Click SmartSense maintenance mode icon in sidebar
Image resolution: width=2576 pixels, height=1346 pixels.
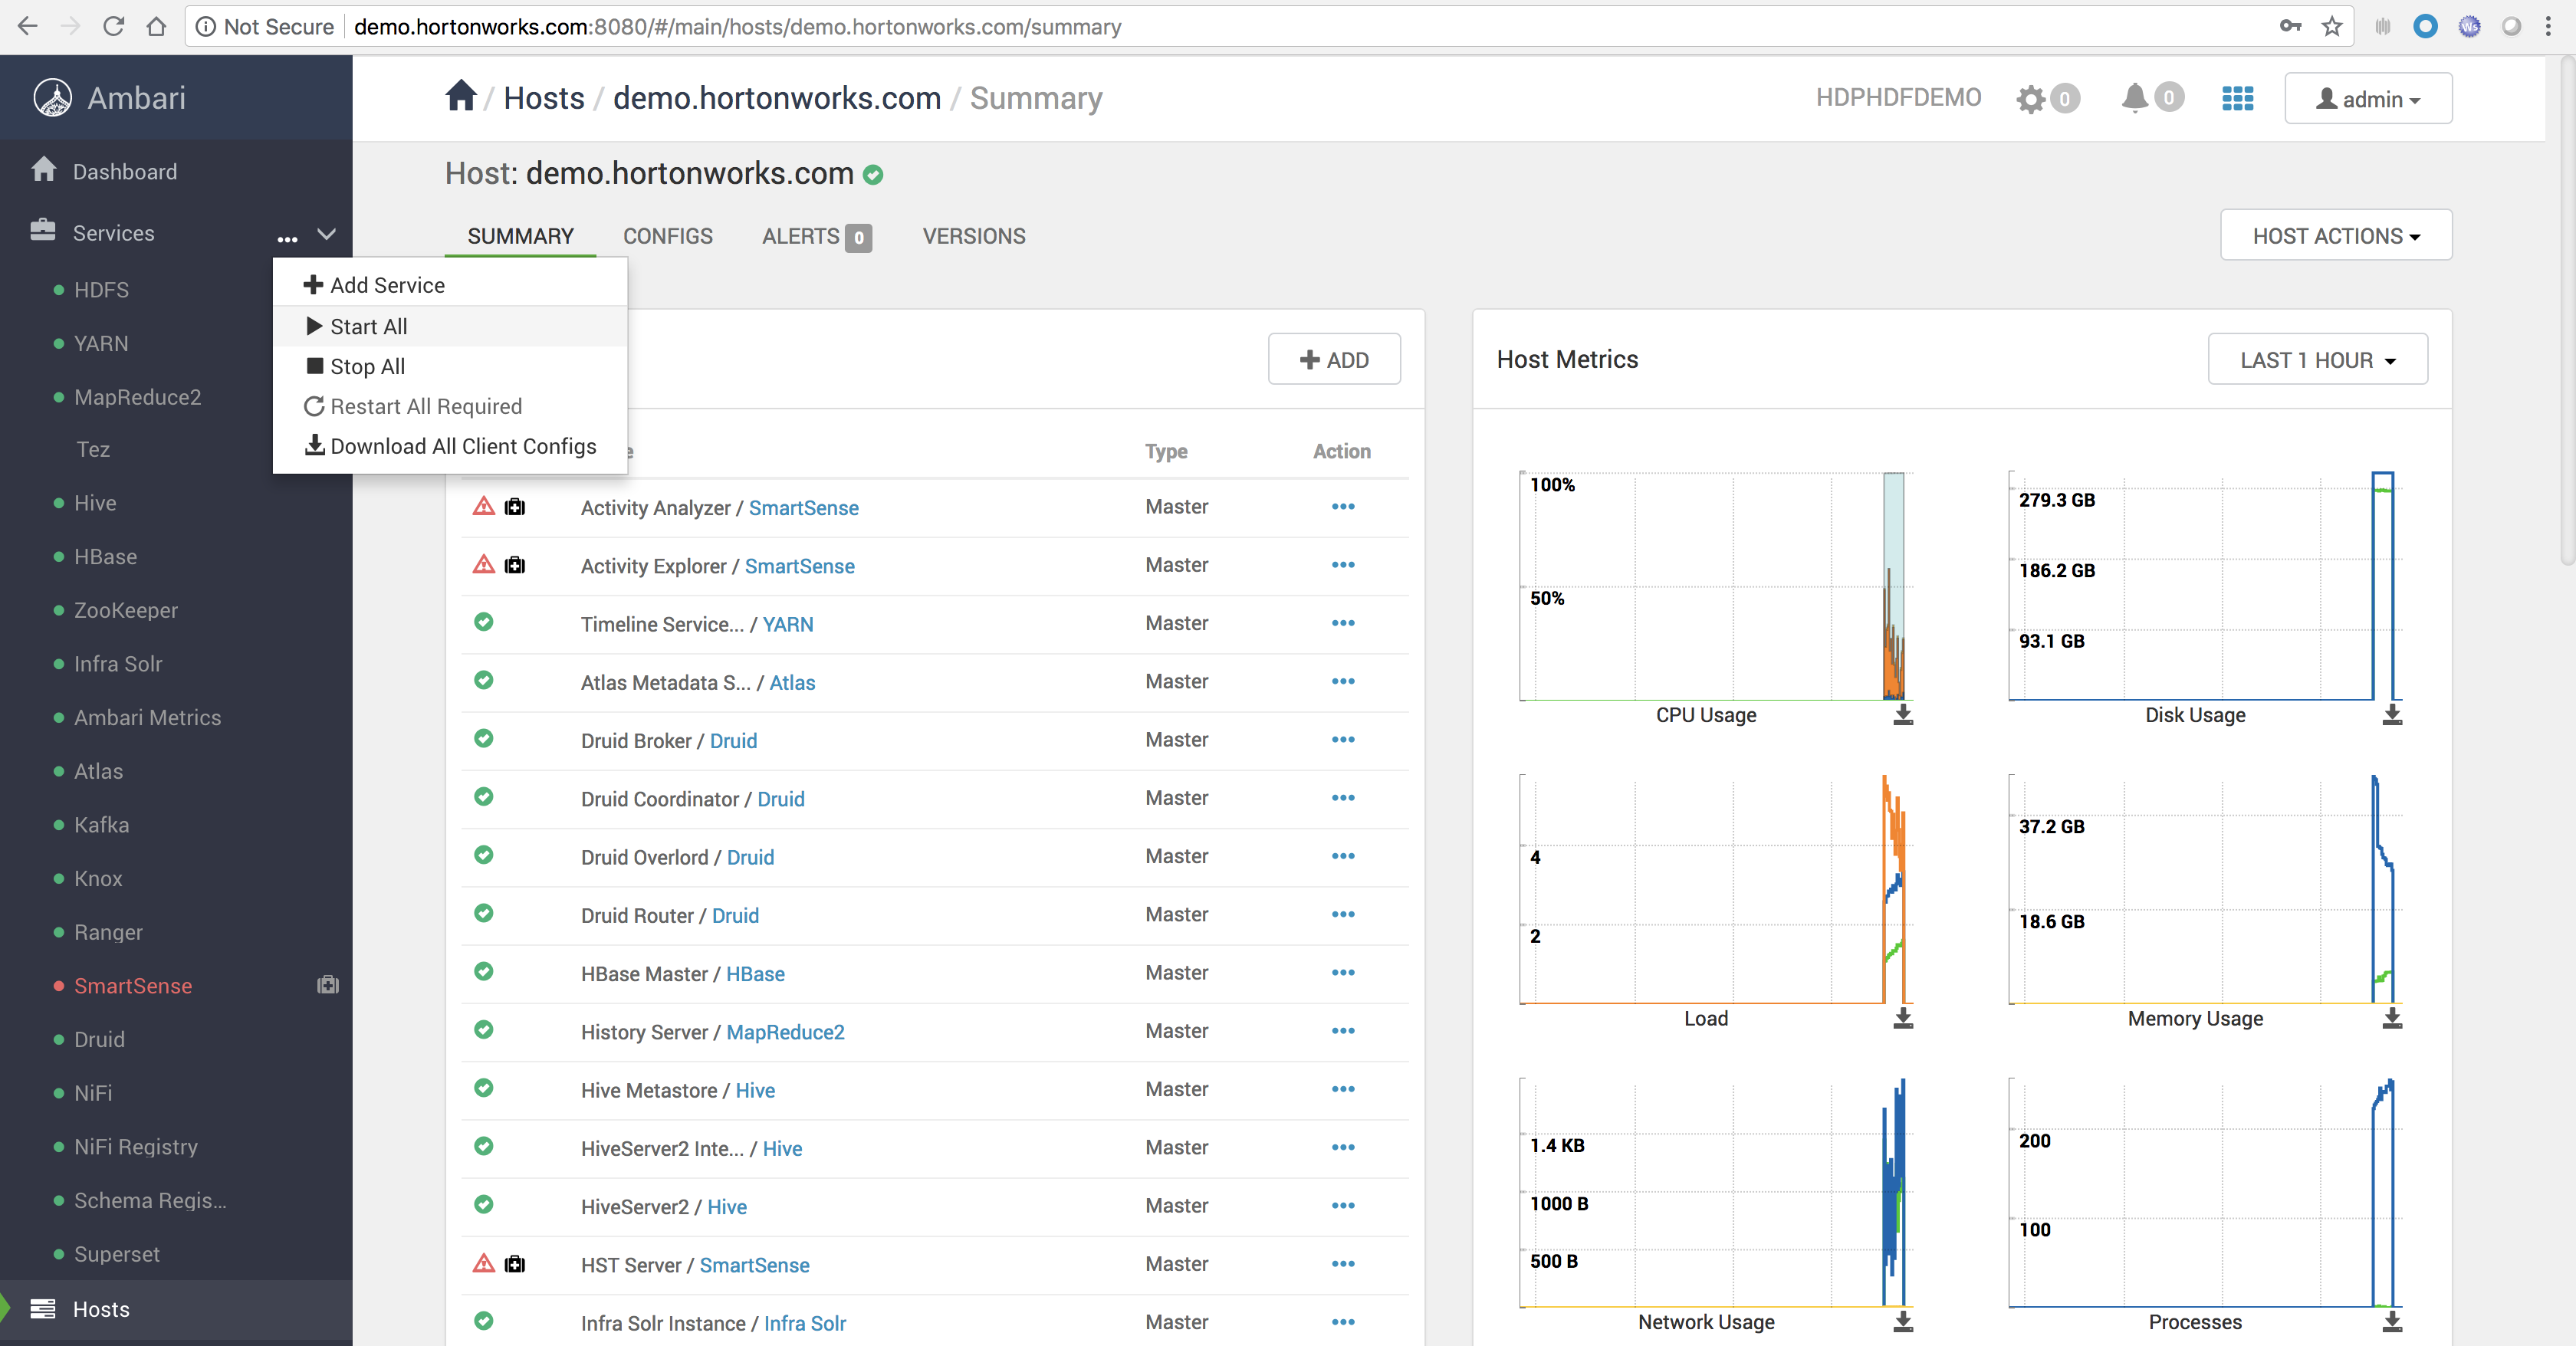click(328, 985)
